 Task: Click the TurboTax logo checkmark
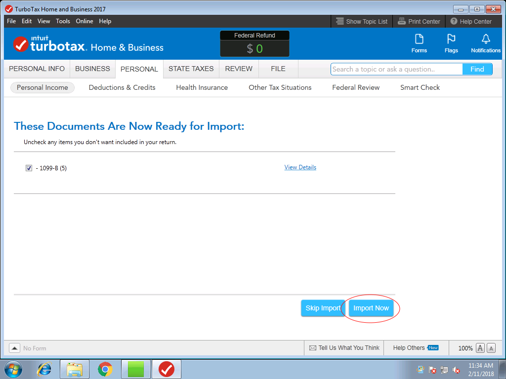(21, 44)
